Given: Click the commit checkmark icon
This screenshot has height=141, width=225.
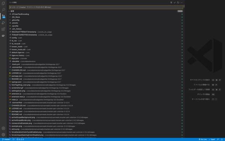Looking at the screenshot, I should coord(175,3).
